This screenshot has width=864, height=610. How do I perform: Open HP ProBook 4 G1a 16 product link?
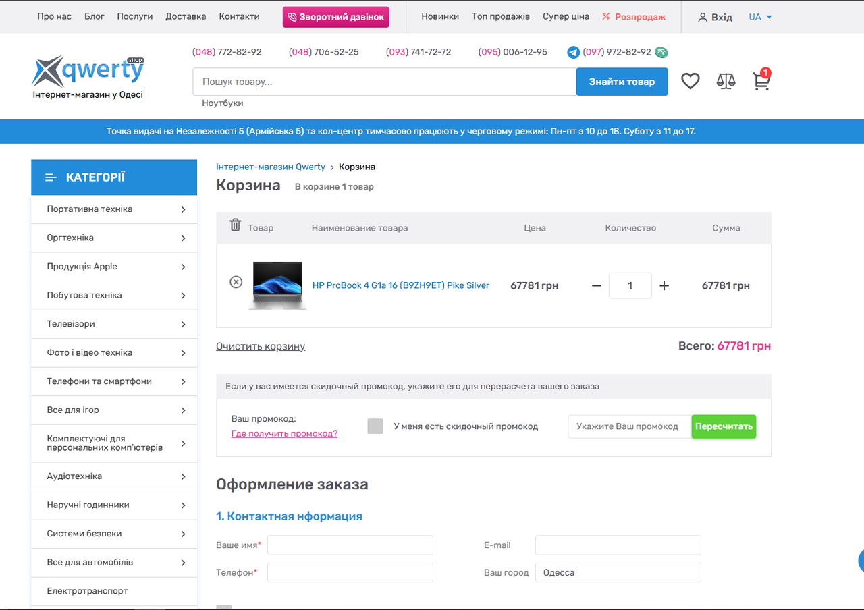401,285
